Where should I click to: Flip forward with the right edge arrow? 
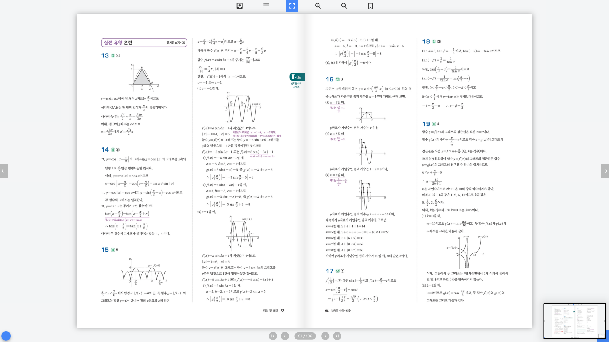pos(605,171)
